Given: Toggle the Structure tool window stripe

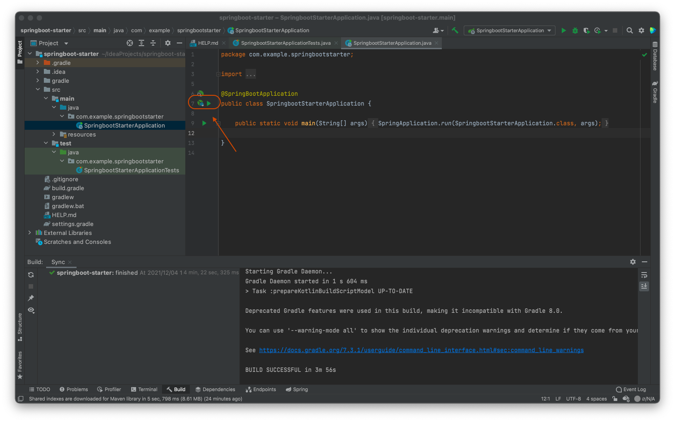Looking at the screenshot, I should click(x=20, y=327).
